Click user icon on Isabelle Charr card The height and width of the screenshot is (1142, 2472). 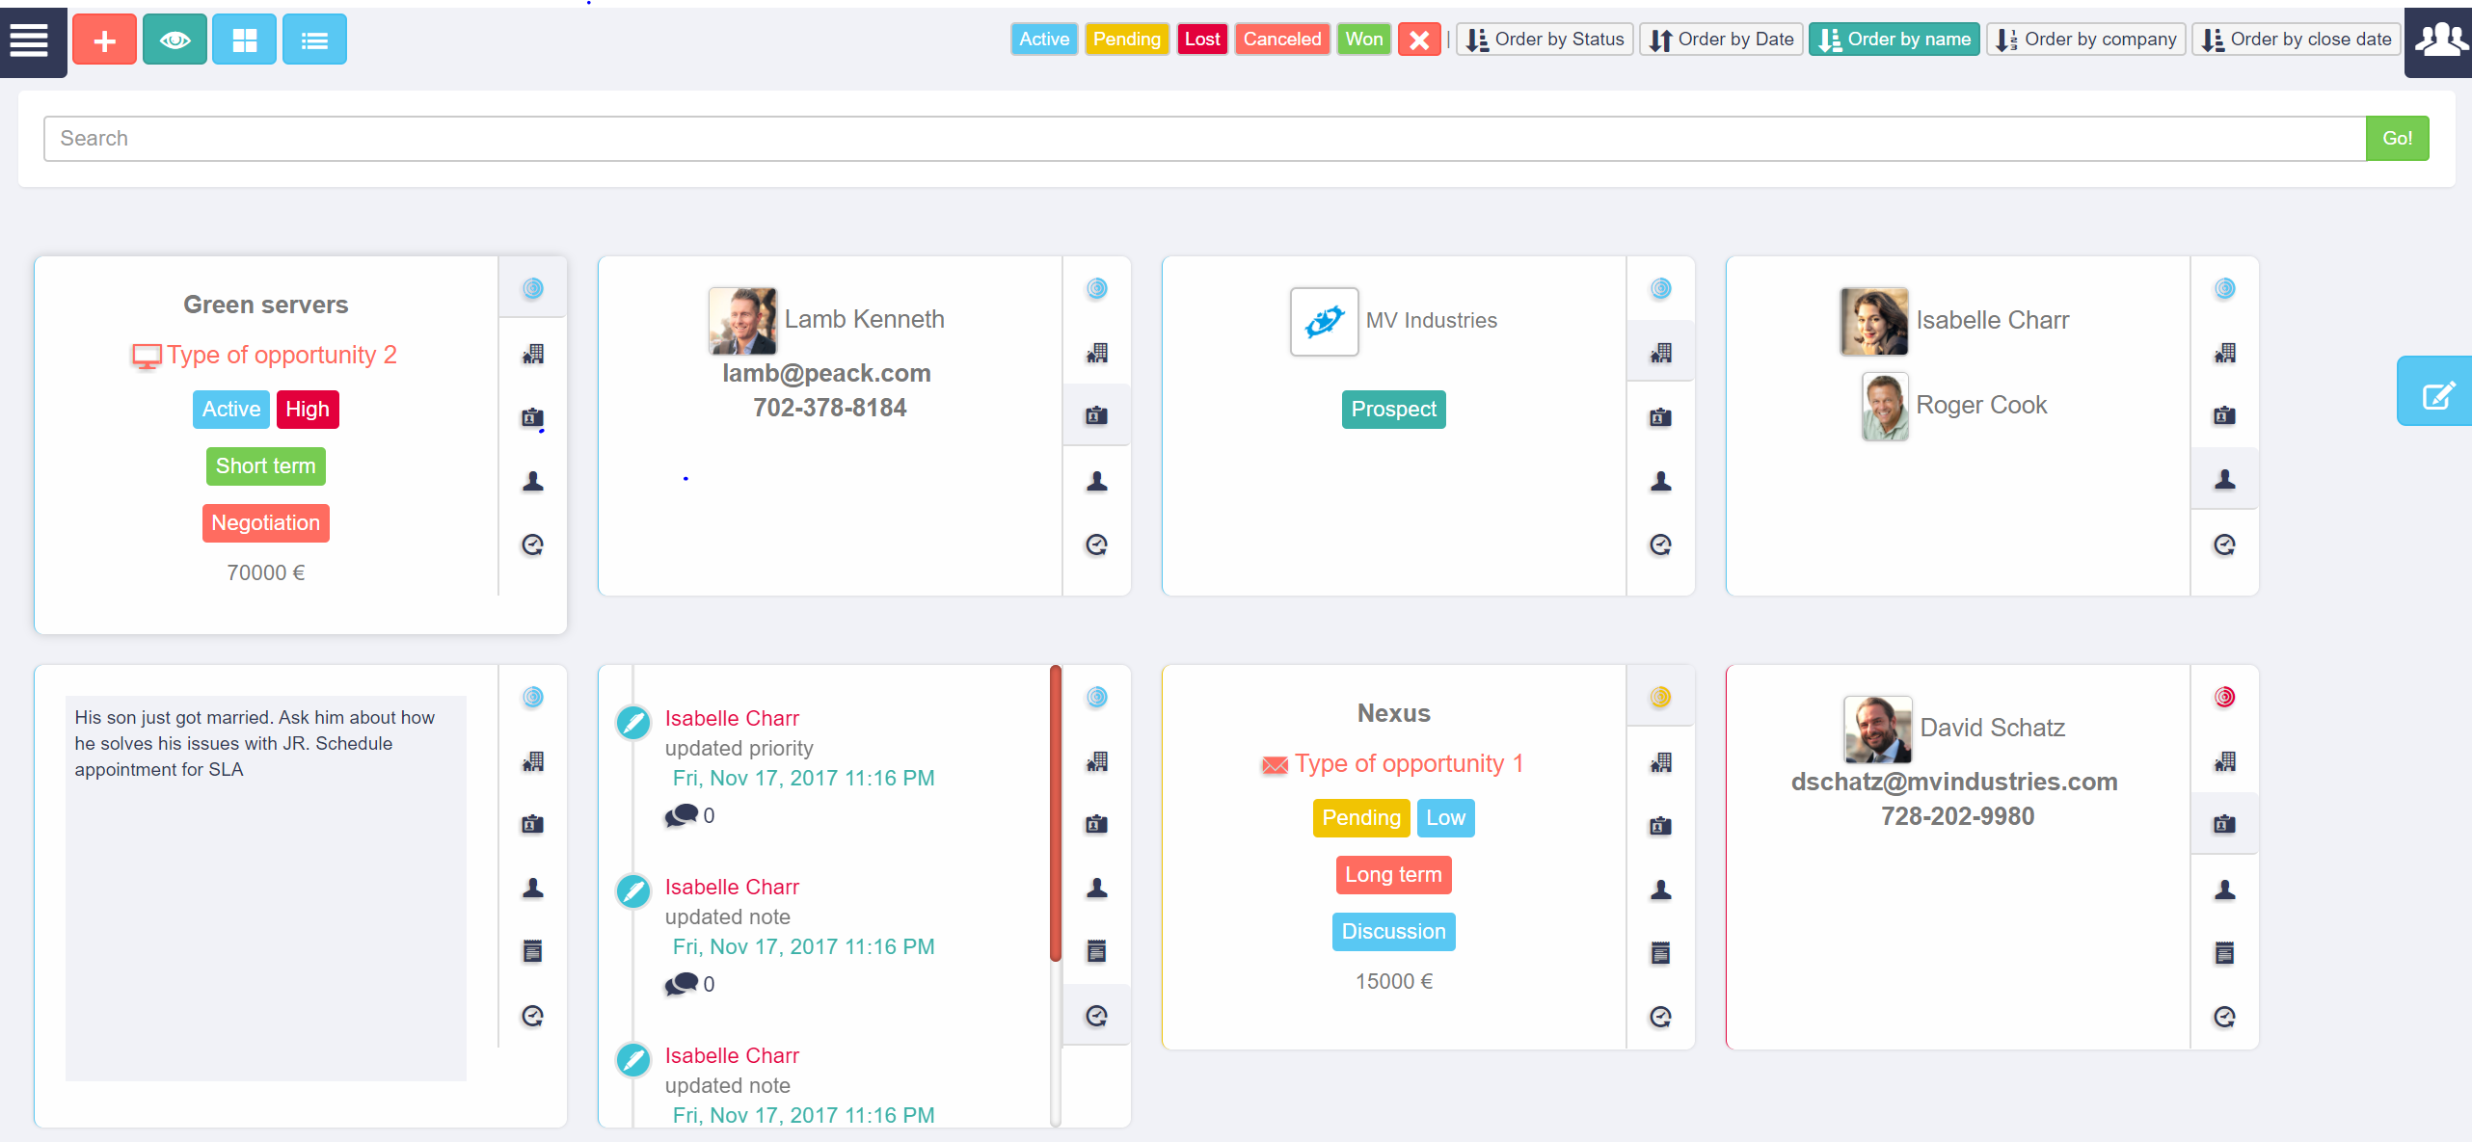(2225, 479)
